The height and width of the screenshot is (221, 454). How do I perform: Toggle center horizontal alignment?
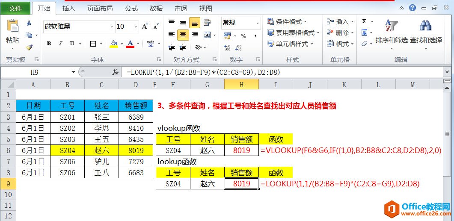click(x=183, y=35)
